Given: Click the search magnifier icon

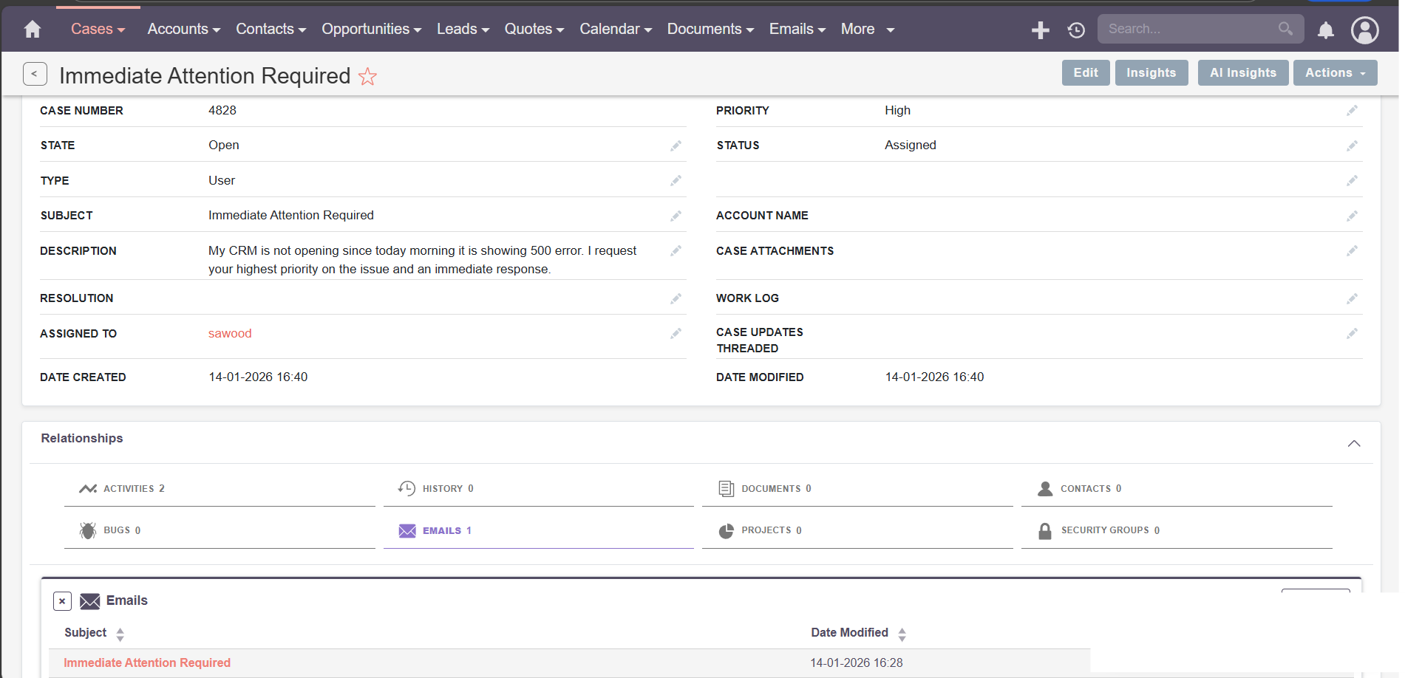Looking at the screenshot, I should pos(1285,29).
